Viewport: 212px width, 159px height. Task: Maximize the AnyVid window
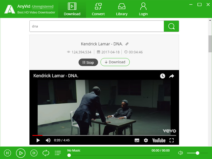[200, 5]
